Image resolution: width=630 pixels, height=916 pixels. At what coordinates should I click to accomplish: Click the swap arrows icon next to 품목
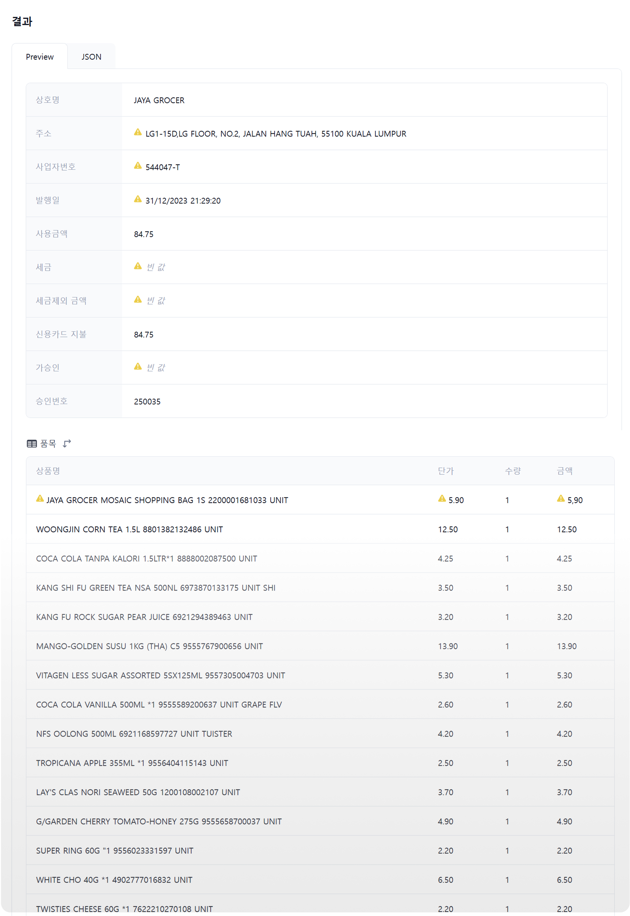click(x=67, y=444)
